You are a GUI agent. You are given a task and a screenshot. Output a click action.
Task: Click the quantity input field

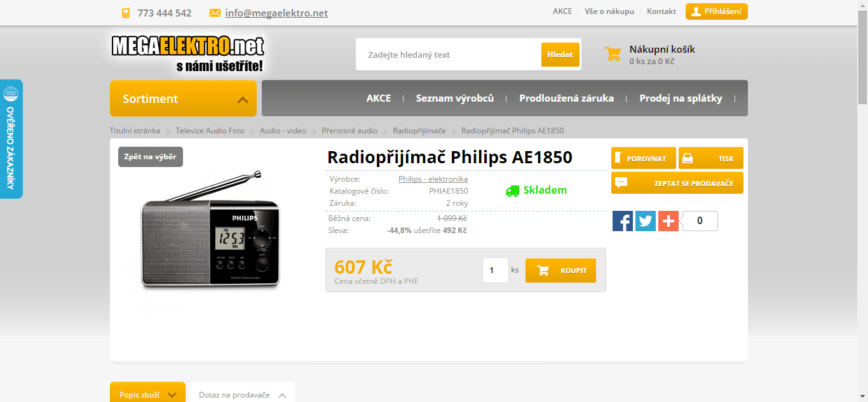coord(496,270)
